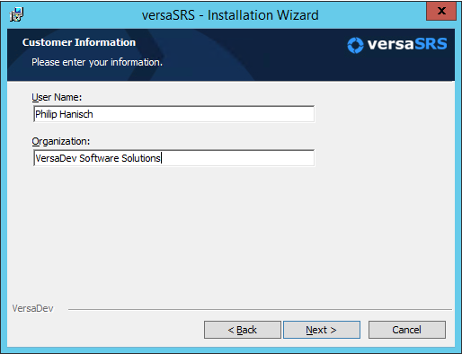
Task: Click the VersaDev branding text at the bottom left
Action: click(32, 308)
